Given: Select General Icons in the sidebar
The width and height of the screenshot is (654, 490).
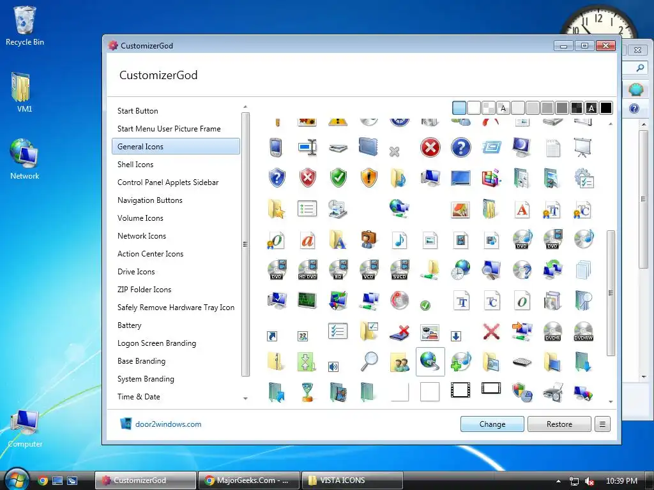Looking at the screenshot, I should coord(176,146).
